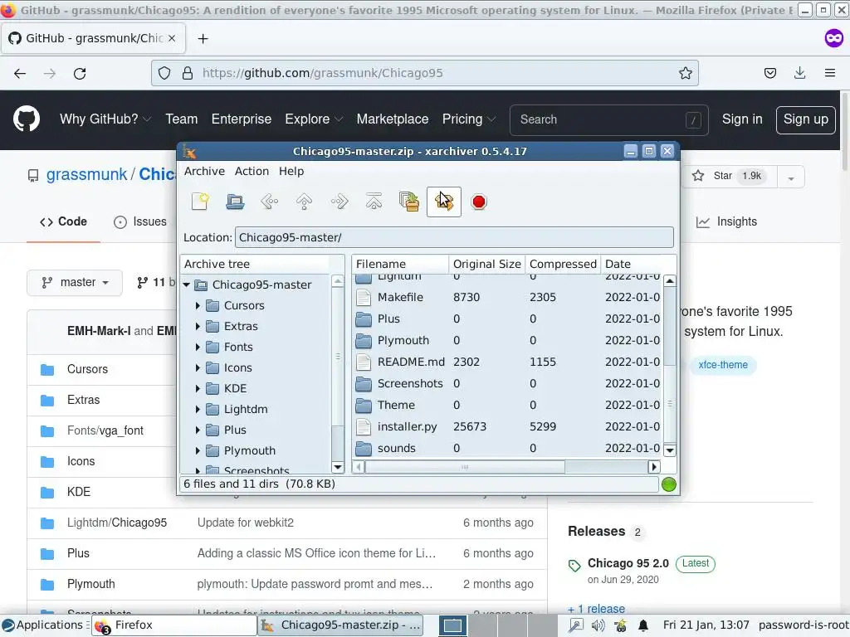
Task: Click the GitHub logo on the page
Action: tap(27, 119)
